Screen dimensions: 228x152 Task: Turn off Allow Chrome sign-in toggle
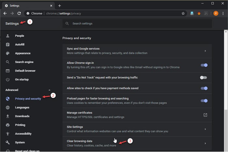click(x=204, y=65)
